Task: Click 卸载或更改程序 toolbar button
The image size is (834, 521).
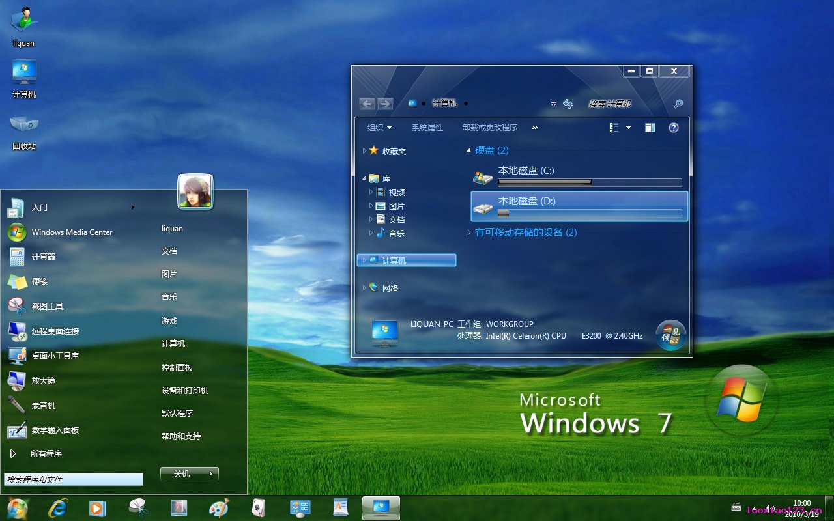Action: (490, 128)
